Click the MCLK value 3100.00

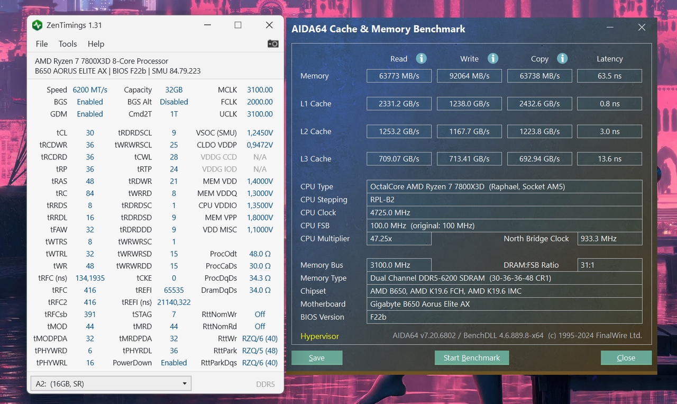260,90
